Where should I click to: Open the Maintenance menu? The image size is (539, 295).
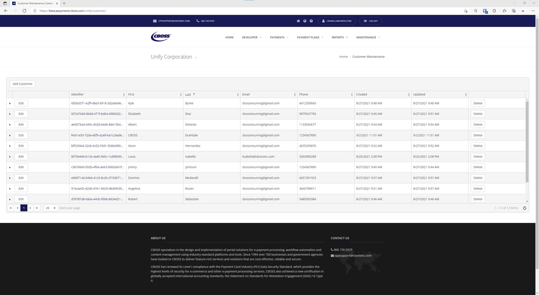[x=368, y=37]
